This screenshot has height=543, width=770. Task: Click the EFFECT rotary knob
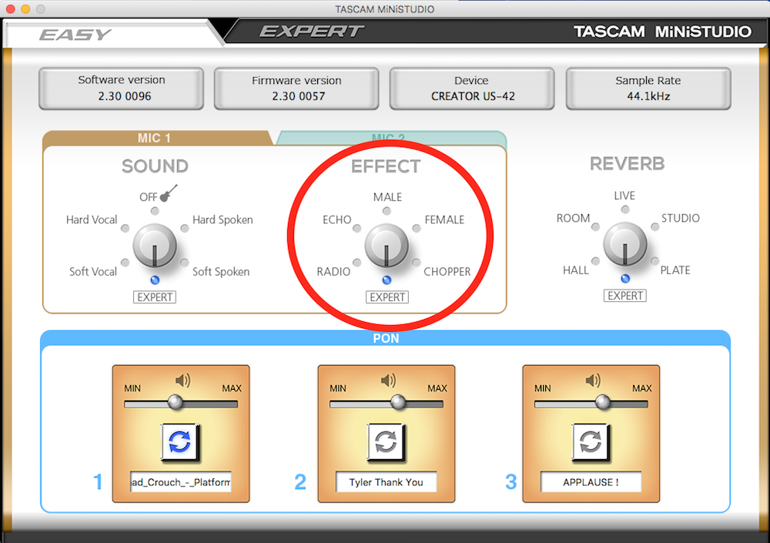pyautogui.click(x=387, y=246)
